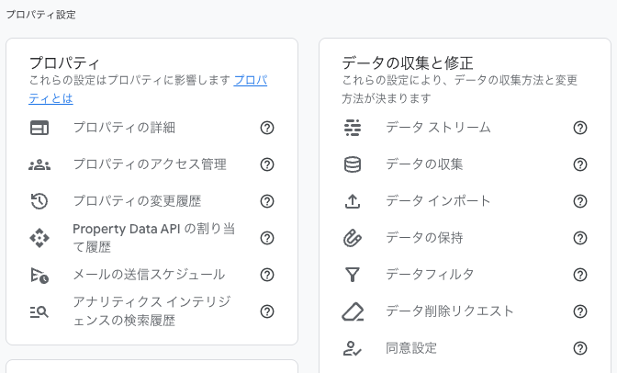Click the プロパティの詳細 card icon
Image resolution: width=617 pixels, height=373 pixels.
(x=39, y=128)
